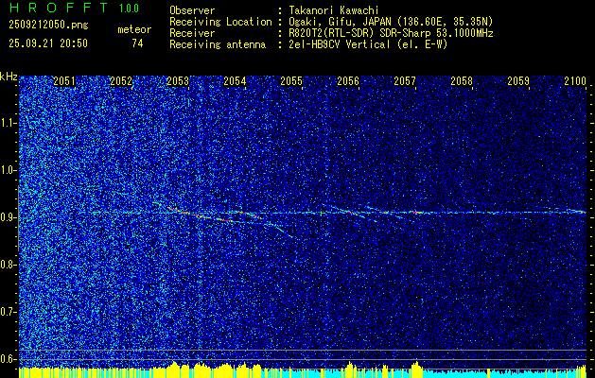Click the 0.9 frequency axis label

8,217
